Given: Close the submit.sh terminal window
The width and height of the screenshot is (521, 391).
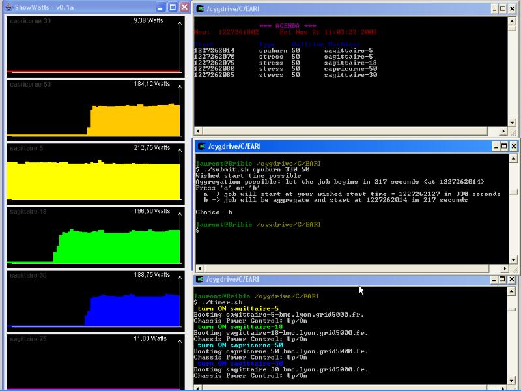Looking at the screenshot, I should 513,146.
